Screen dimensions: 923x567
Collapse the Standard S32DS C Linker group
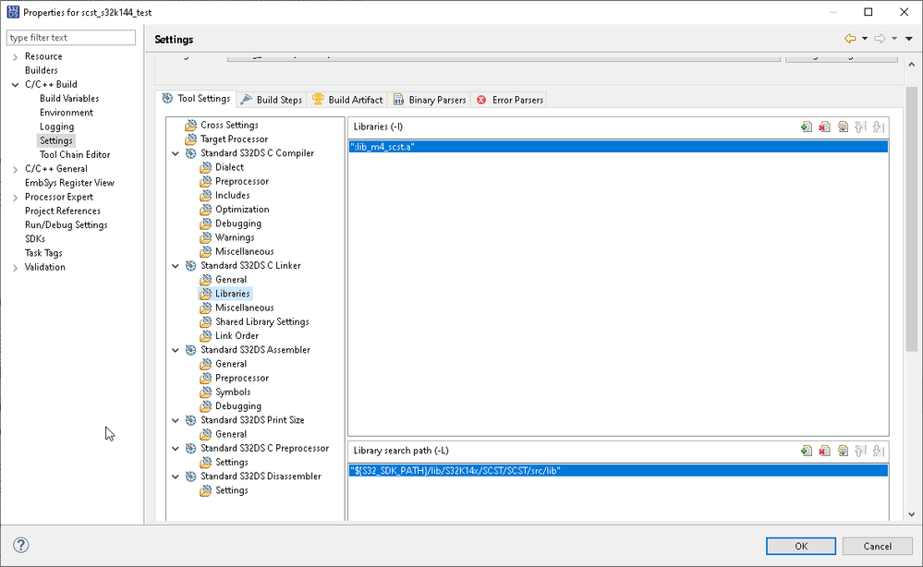(x=176, y=265)
